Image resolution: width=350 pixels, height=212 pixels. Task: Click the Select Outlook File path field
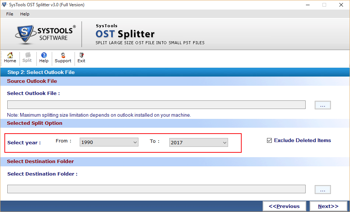[x=156, y=105]
